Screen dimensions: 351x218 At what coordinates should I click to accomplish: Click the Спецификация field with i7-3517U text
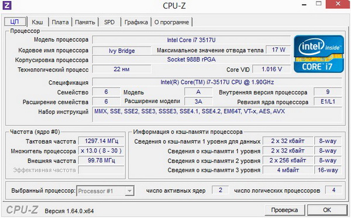click(x=217, y=82)
